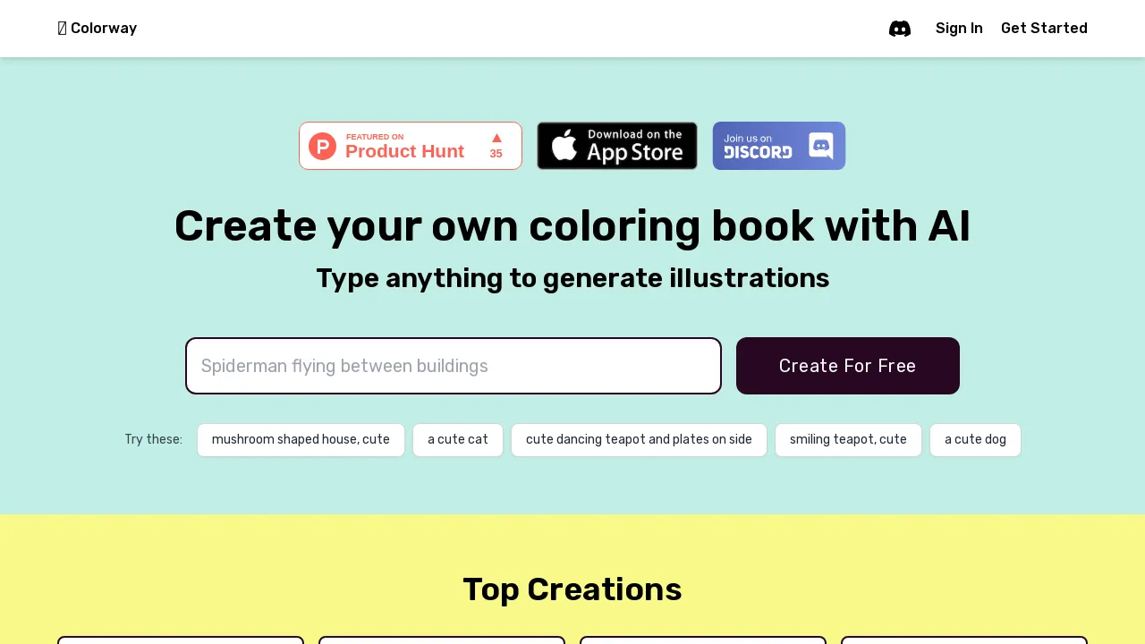This screenshot has width=1145, height=644.
Task: Click the first Top Creations thumbnail
Action: 181,642
